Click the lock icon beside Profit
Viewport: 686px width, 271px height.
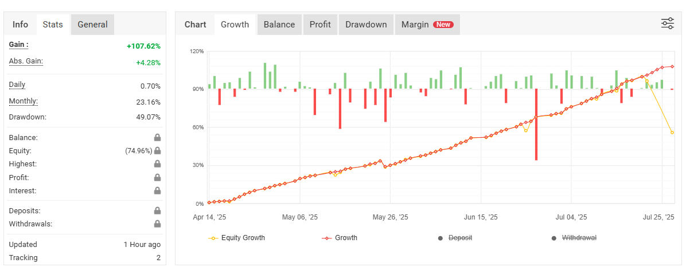157,177
